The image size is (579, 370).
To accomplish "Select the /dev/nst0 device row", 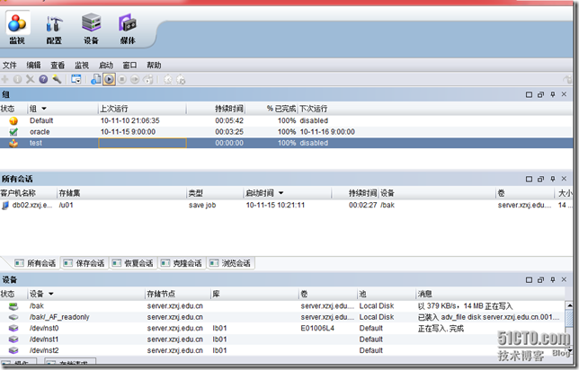I will pos(282,328).
